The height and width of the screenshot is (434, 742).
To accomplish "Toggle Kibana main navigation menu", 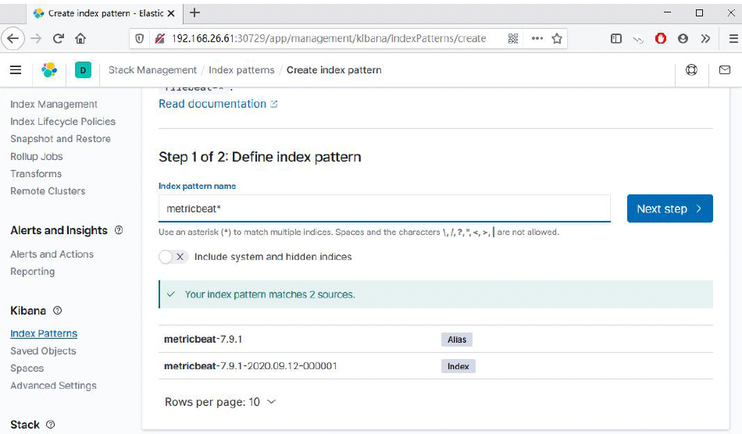I will point(16,70).
